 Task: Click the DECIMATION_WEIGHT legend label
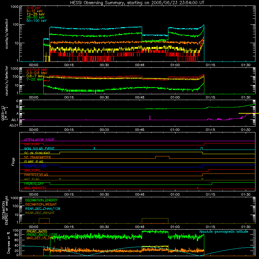click(x=41, y=204)
